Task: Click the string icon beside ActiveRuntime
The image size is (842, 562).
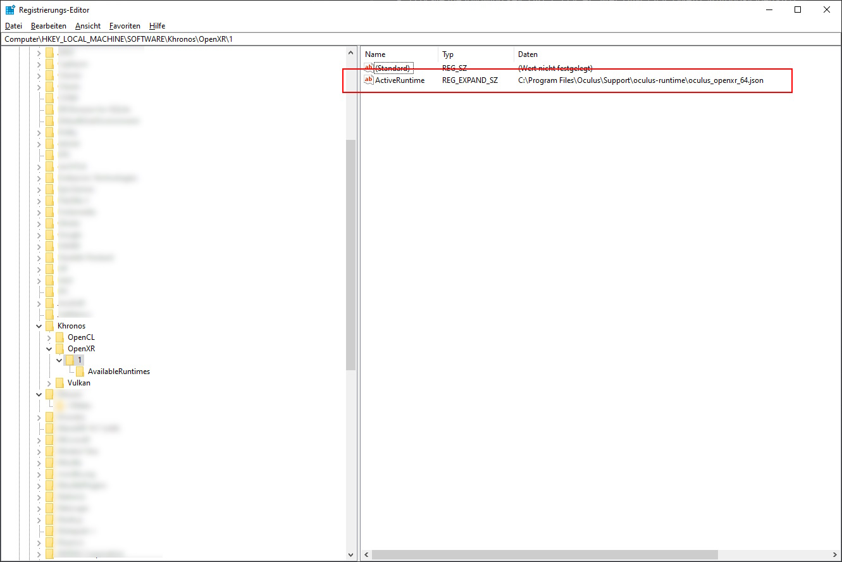Action: click(369, 80)
